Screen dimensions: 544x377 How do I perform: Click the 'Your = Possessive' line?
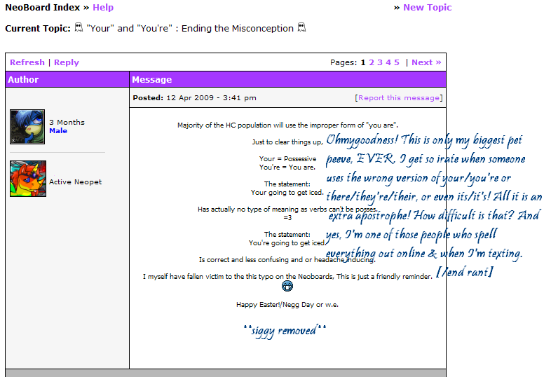pyautogui.click(x=287, y=158)
